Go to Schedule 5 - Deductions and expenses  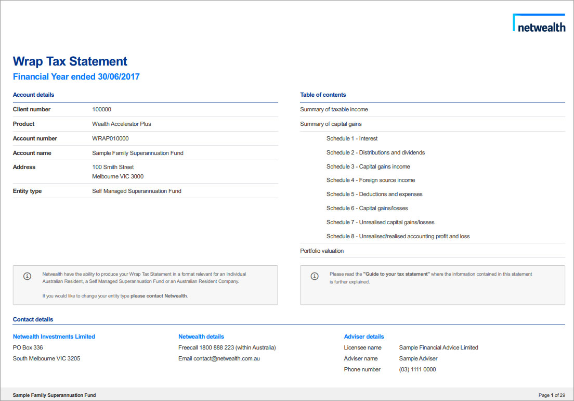click(x=374, y=195)
